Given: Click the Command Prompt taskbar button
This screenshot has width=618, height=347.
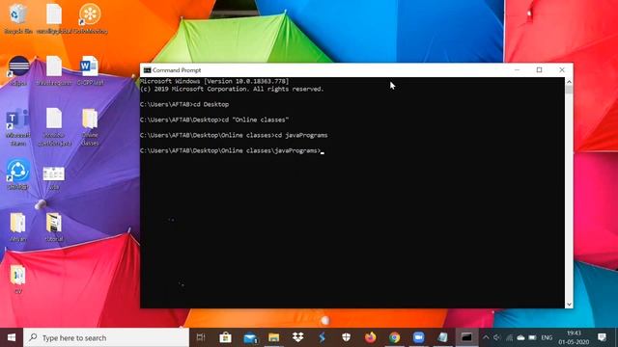Looking at the screenshot, I should [x=466, y=337].
